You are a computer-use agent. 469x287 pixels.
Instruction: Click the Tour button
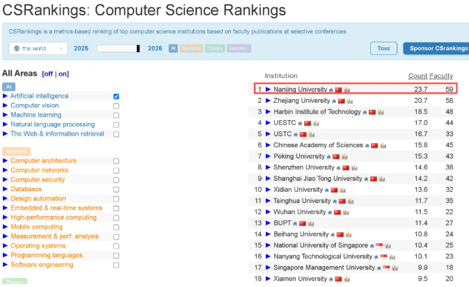(x=383, y=49)
